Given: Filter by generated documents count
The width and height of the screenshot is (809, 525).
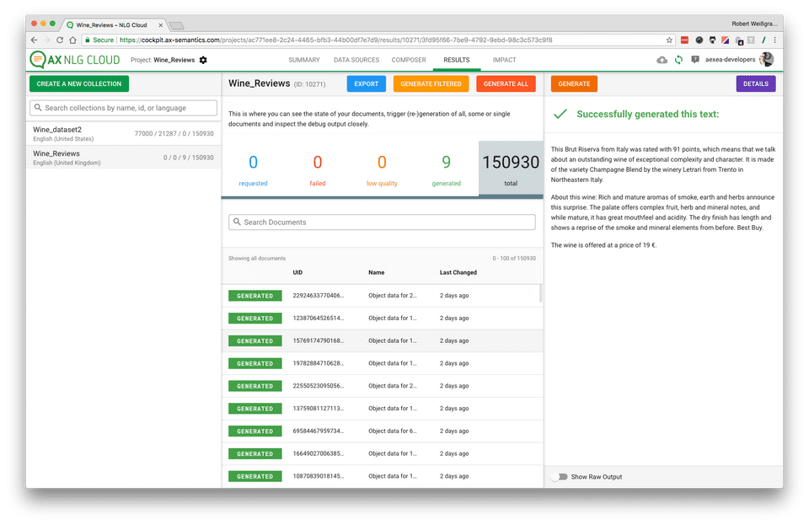Looking at the screenshot, I should tap(447, 169).
